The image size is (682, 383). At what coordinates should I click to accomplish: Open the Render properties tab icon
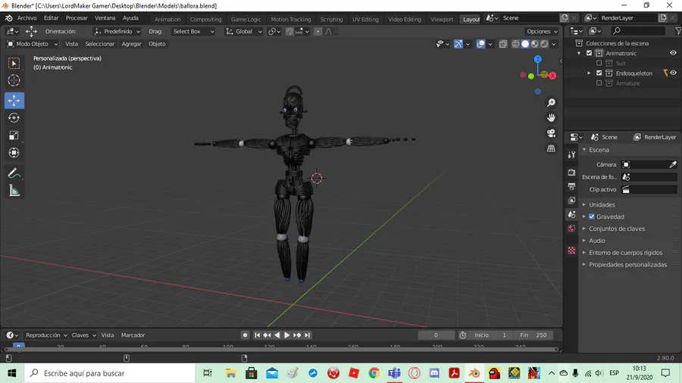coord(571,173)
